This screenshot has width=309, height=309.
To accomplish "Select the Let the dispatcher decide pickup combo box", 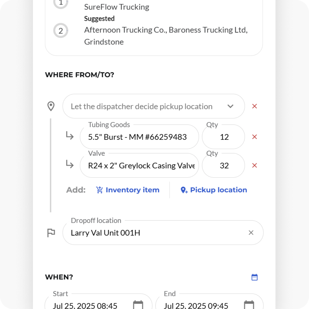I will click(153, 106).
